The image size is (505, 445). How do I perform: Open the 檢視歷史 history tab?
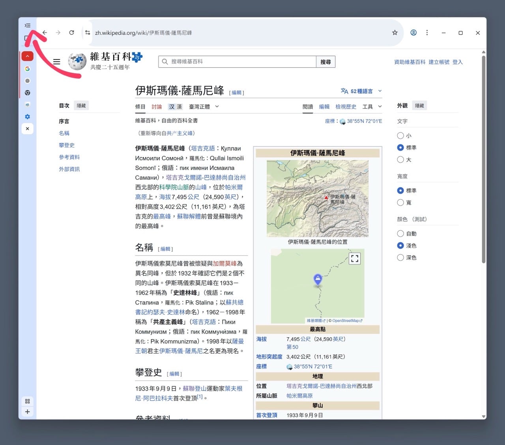click(346, 106)
